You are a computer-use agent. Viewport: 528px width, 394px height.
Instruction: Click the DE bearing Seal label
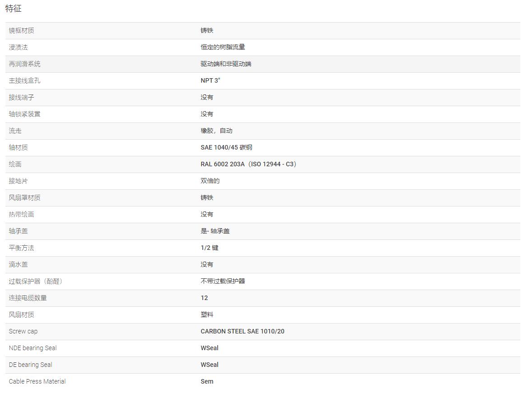pos(30,365)
